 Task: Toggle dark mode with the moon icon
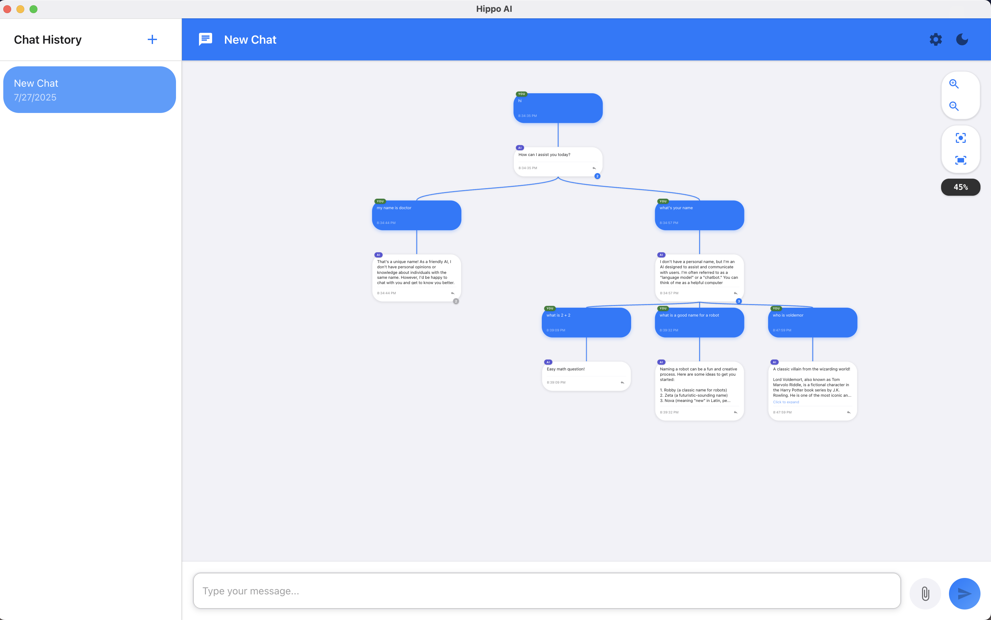(962, 39)
